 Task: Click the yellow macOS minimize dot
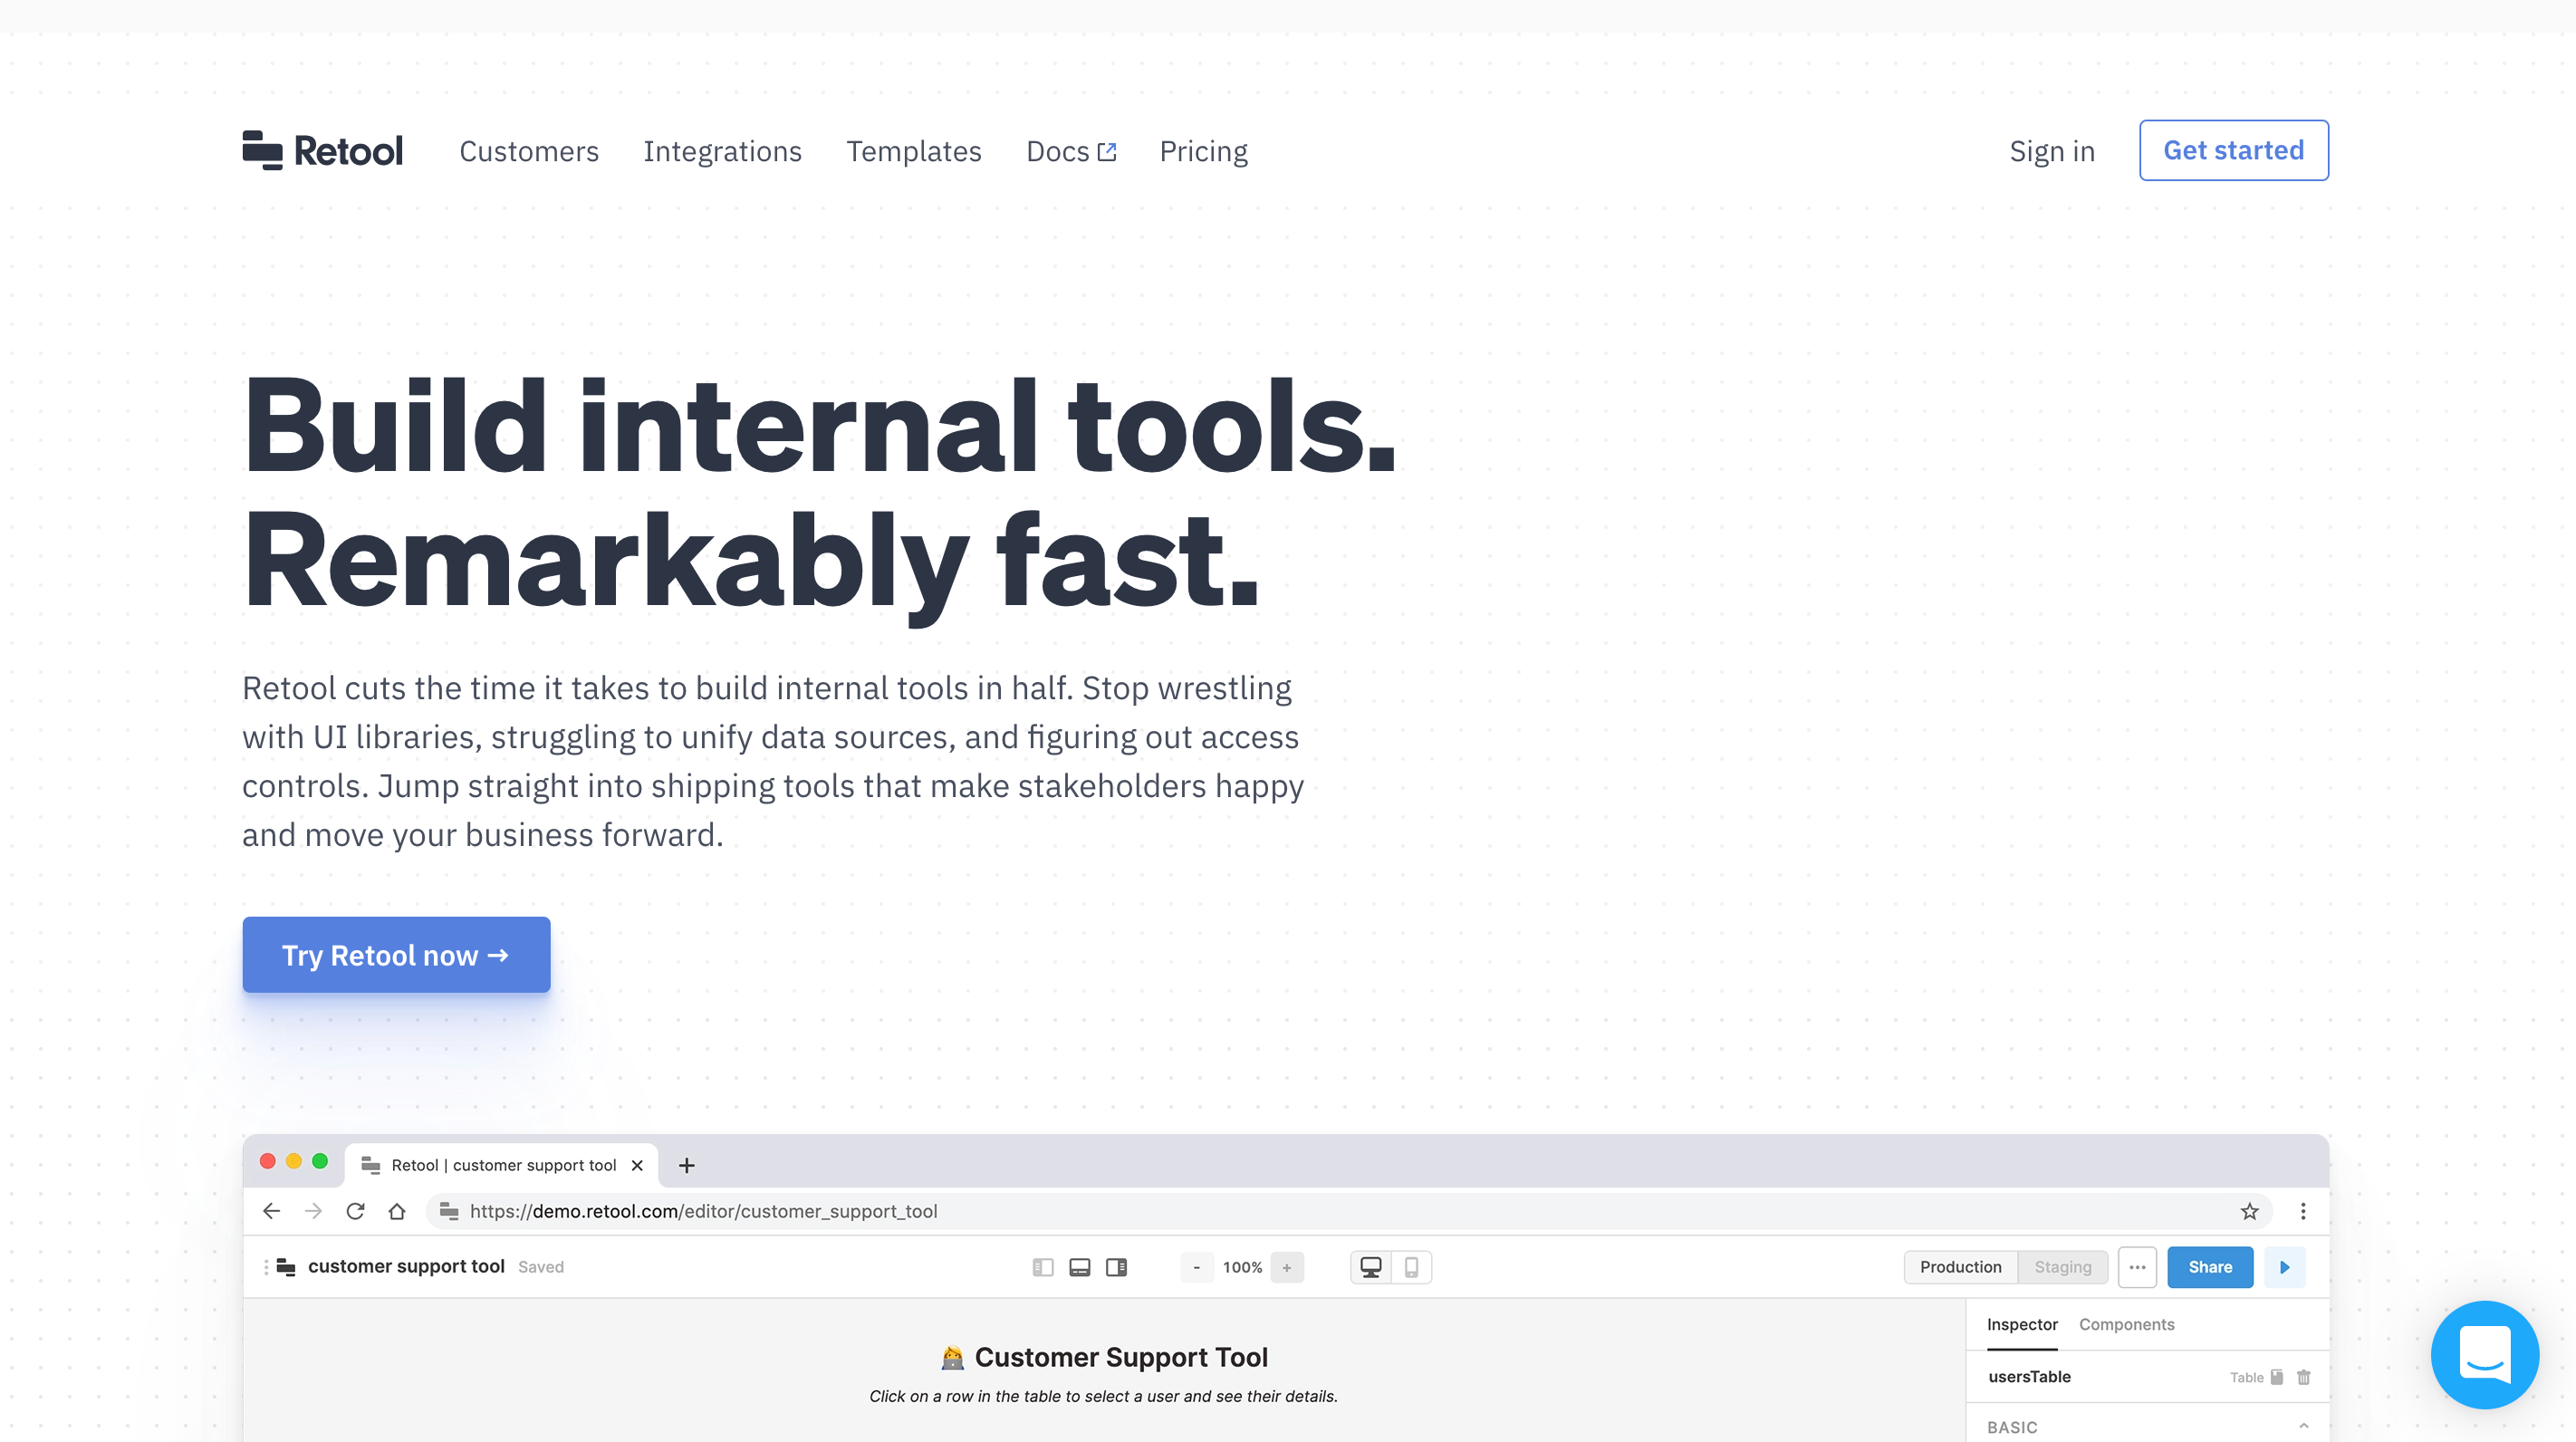[x=294, y=1161]
